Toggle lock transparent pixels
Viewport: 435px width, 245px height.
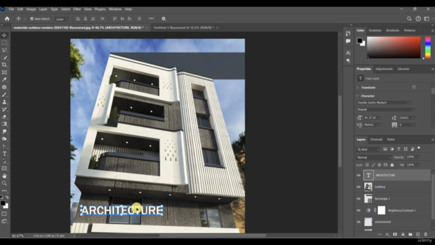click(x=367, y=165)
